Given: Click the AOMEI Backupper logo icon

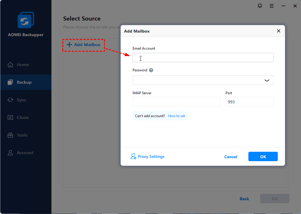Looking at the screenshot, I should point(26,21).
